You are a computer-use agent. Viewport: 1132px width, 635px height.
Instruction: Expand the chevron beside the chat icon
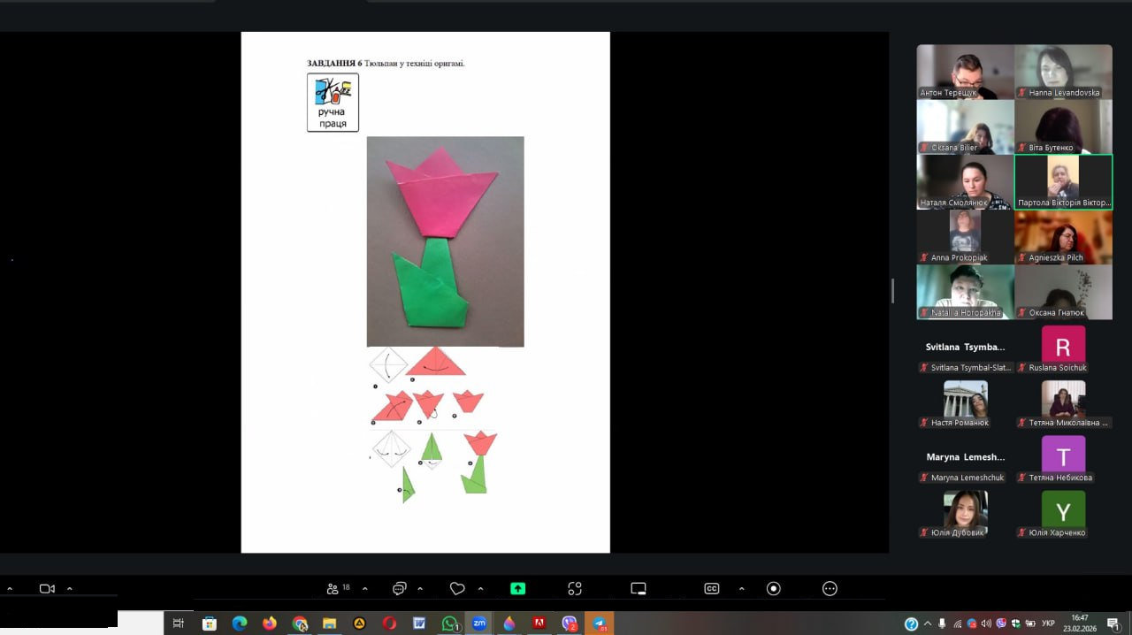(420, 589)
